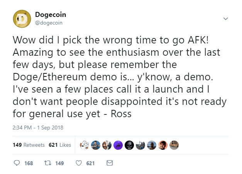The image size is (242, 174).
Task: Open the 2:34 PM - 1 Sep 2018 timestamp
Action: (x=38, y=128)
